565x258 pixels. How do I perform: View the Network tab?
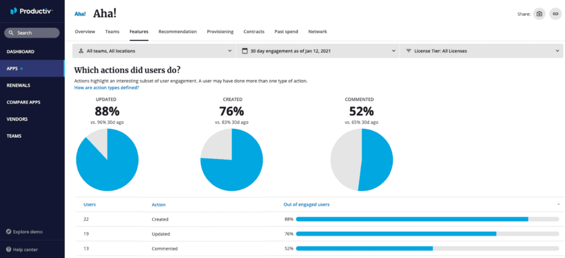(317, 31)
